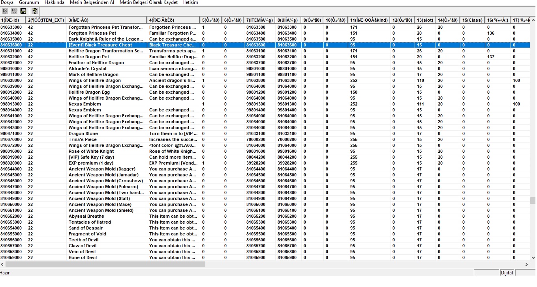Screen dimensions: 537x287
Task: Click column 7 ITEM header
Action: tap(259, 20)
